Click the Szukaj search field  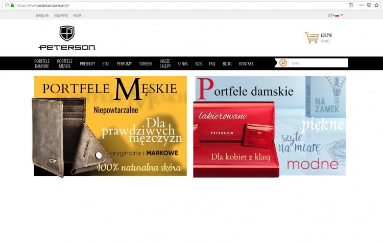tap(318, 63)
